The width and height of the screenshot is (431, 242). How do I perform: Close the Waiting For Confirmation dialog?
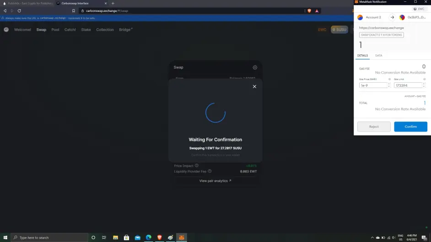pyautogui.click(x=254, y=86)
